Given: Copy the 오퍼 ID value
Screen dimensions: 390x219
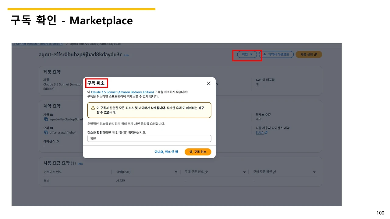Looking at the screenshot, I should pyautogui.click(x=47, y=132).
